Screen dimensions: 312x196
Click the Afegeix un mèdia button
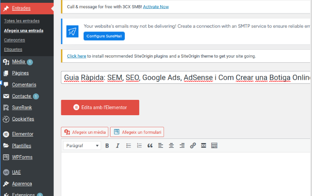pos(84,132)
